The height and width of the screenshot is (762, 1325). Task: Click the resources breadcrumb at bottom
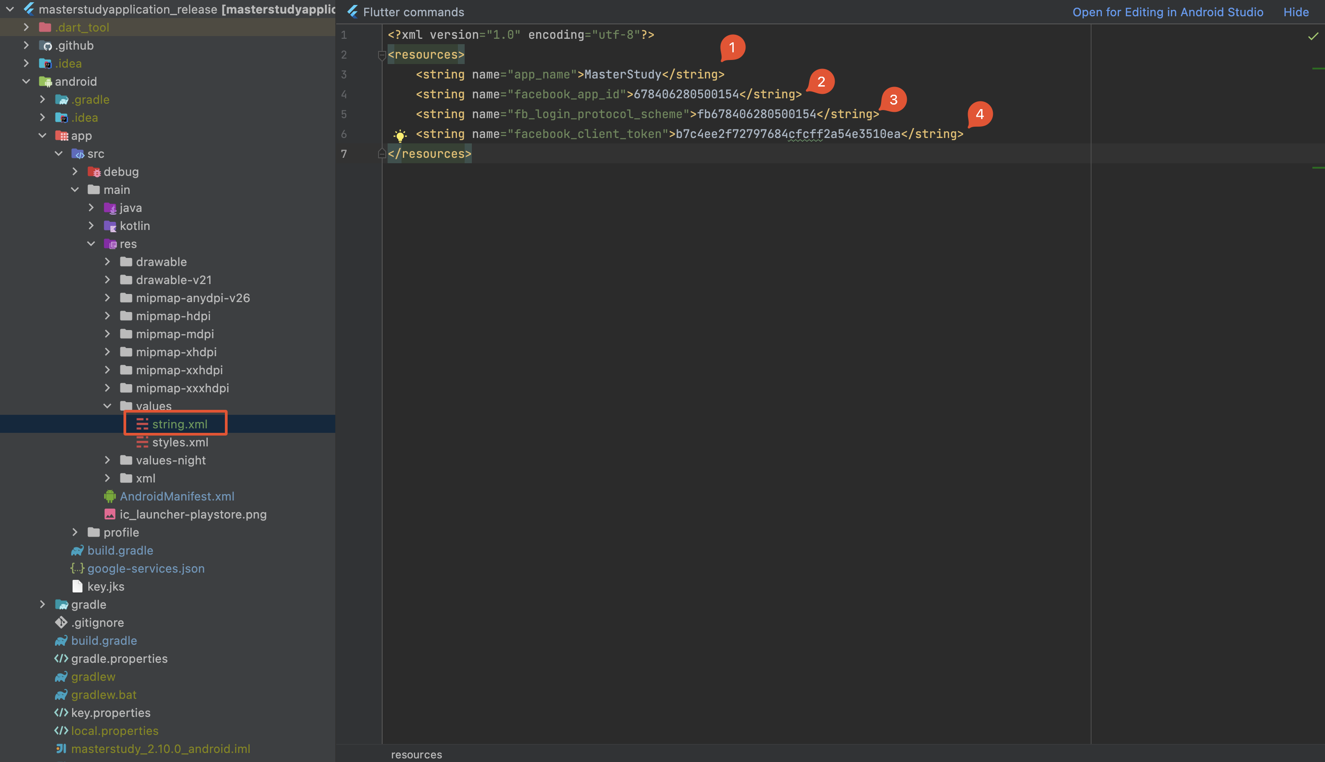coord(416,754)
